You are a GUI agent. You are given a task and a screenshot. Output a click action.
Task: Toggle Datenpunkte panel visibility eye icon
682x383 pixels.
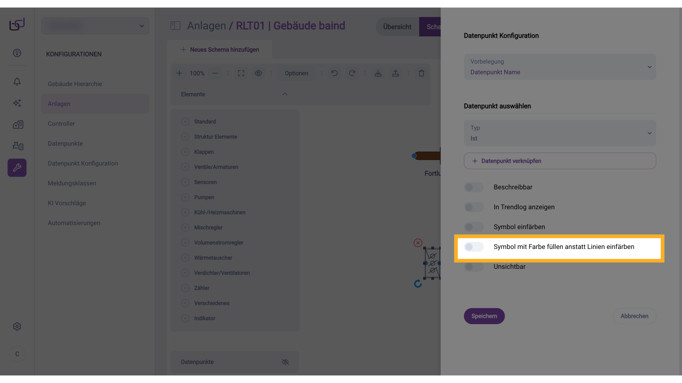pos(285,362)
